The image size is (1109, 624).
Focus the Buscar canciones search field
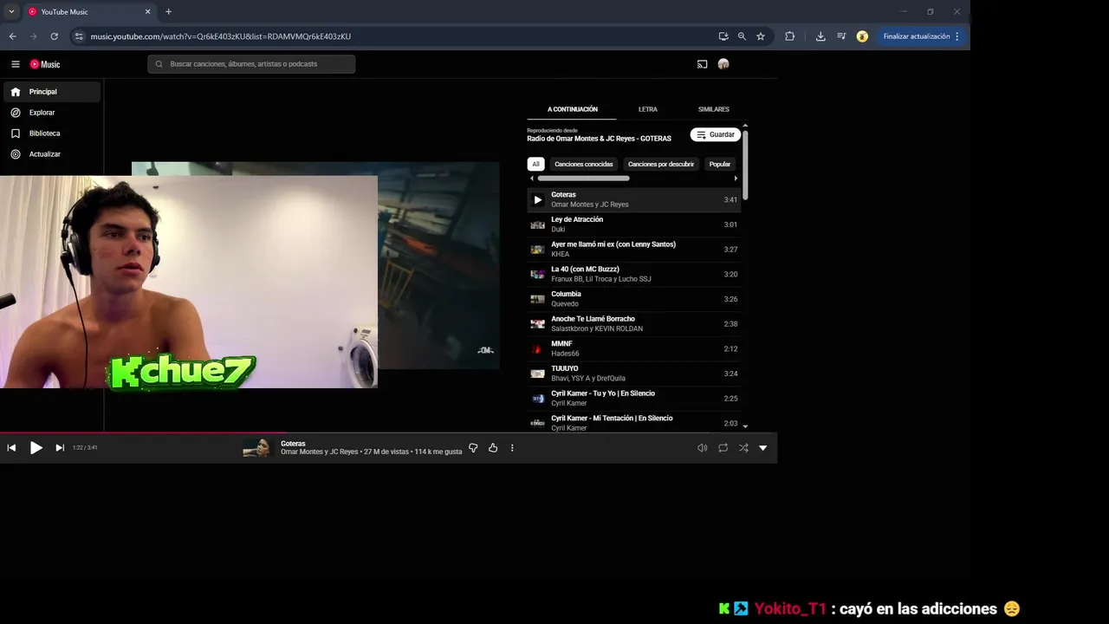251,64
